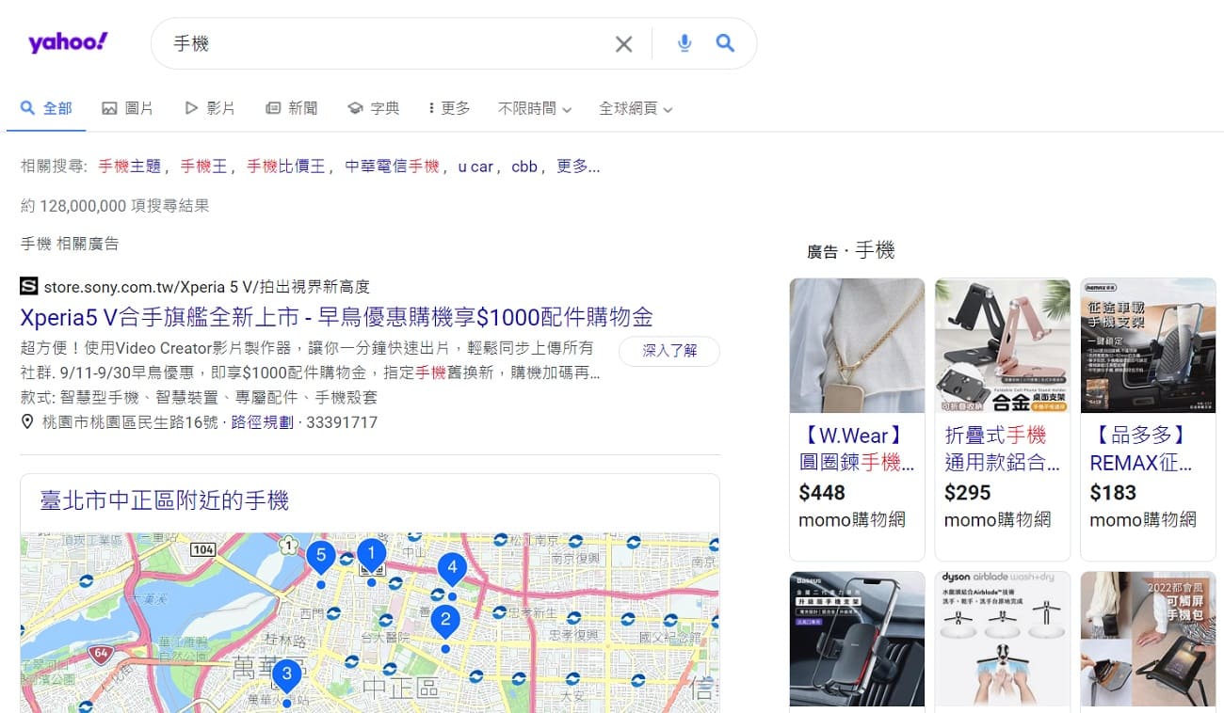
Task: Click the location pin icon by the address
Action: tap(28, 422)
